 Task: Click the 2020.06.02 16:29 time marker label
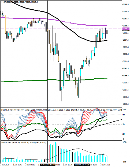(47, 165)
